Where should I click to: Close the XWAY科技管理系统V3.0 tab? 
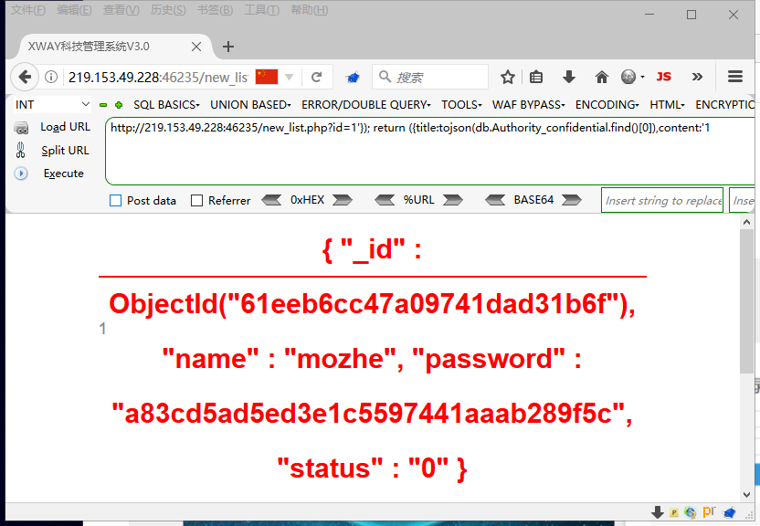click(196, 47)
